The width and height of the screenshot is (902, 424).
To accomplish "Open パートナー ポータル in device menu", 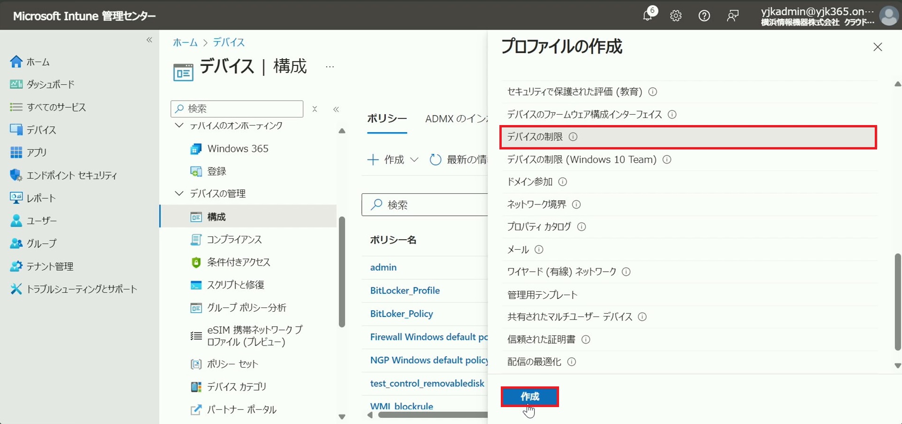I will 233,409.
